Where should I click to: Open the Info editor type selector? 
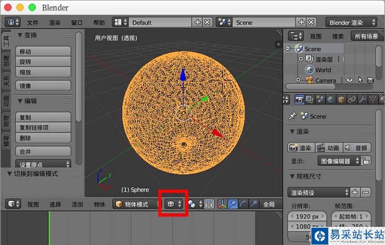tap(12, 23)
